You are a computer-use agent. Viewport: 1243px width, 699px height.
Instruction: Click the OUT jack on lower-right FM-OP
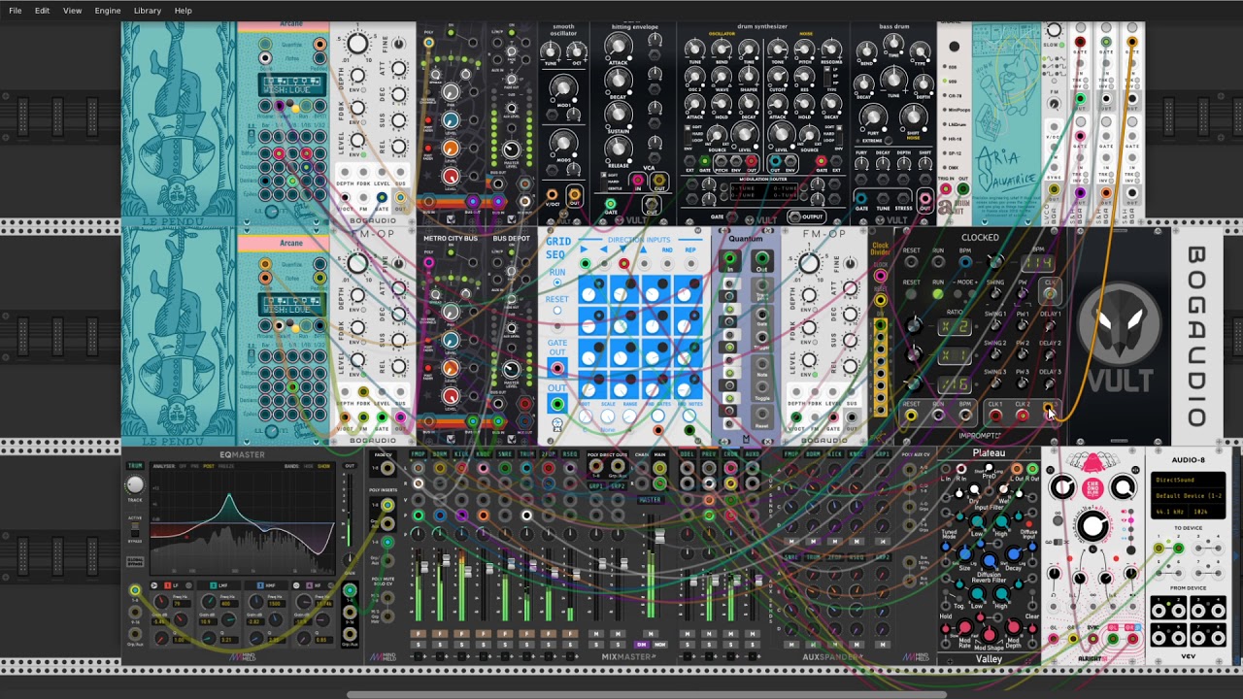point(851,418)
